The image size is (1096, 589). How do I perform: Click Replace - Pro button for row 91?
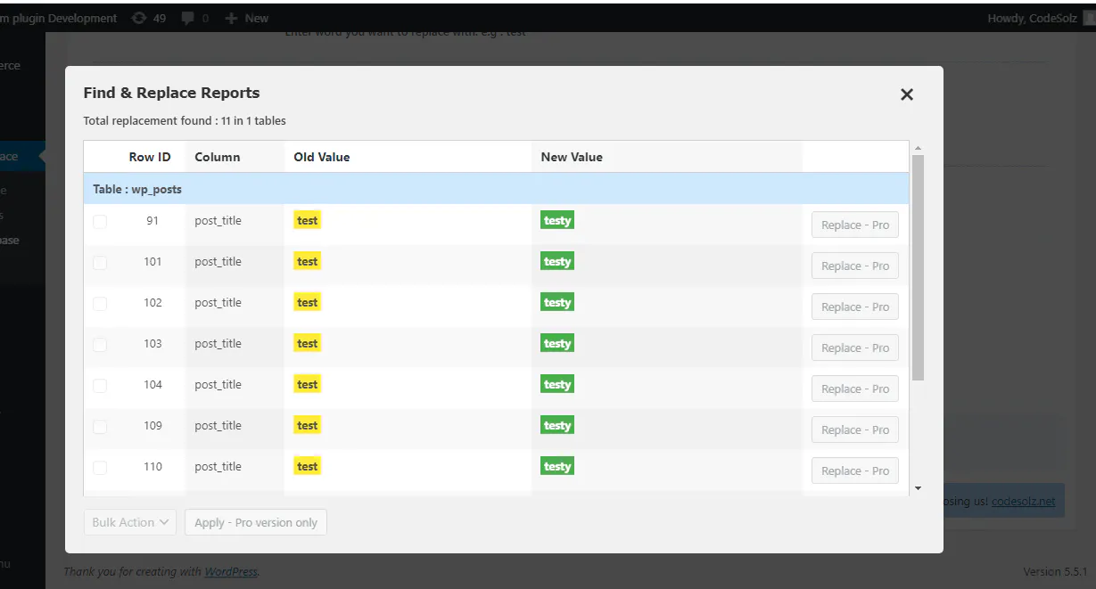(855, 225)
